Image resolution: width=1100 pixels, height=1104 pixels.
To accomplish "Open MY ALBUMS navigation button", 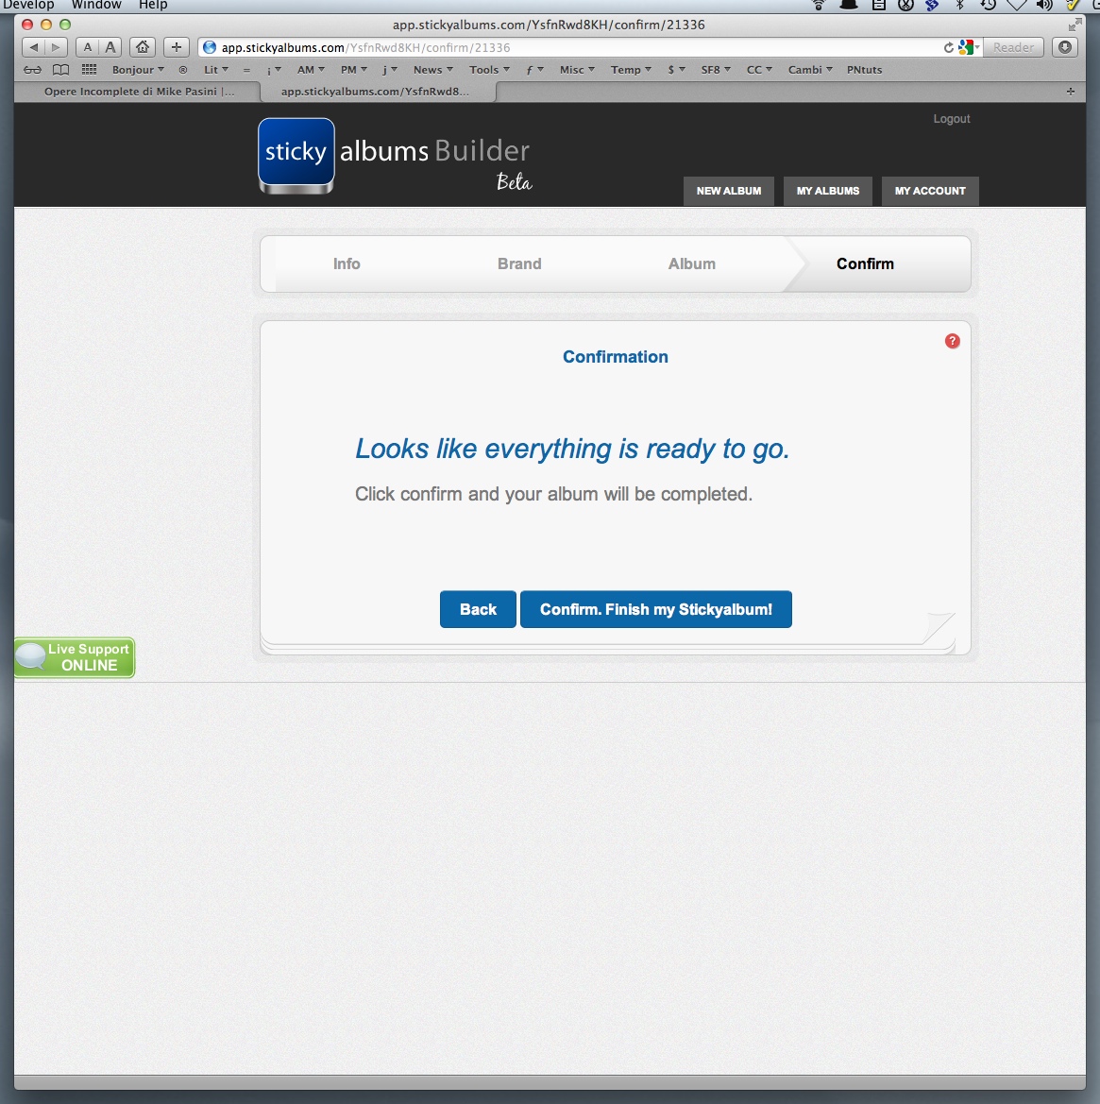I will 827,191.
